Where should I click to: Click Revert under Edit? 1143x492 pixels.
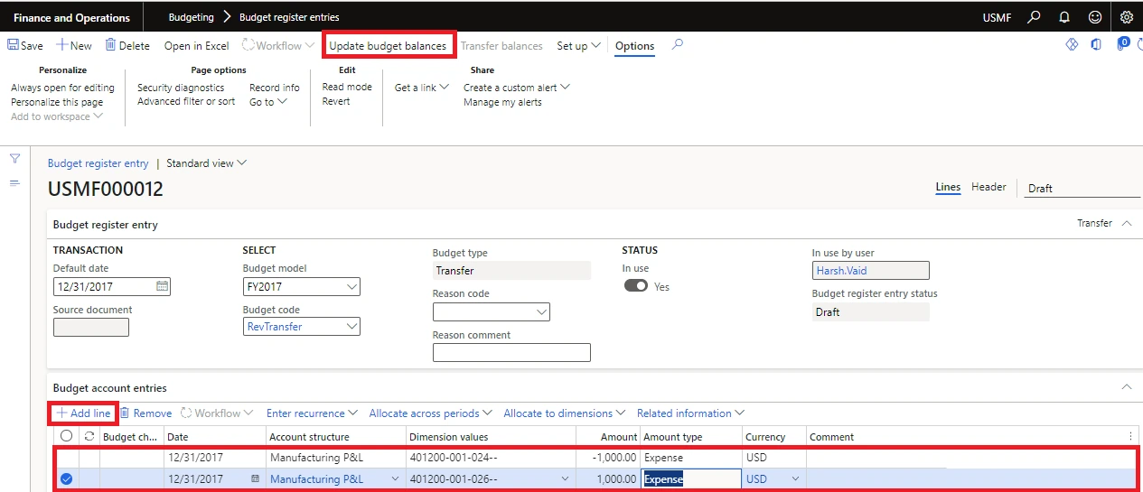tap(336, 102)
